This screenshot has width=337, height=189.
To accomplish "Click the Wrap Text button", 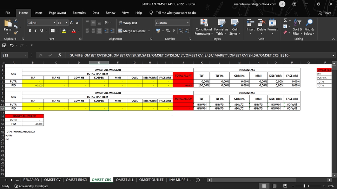I will pos(128,23).
